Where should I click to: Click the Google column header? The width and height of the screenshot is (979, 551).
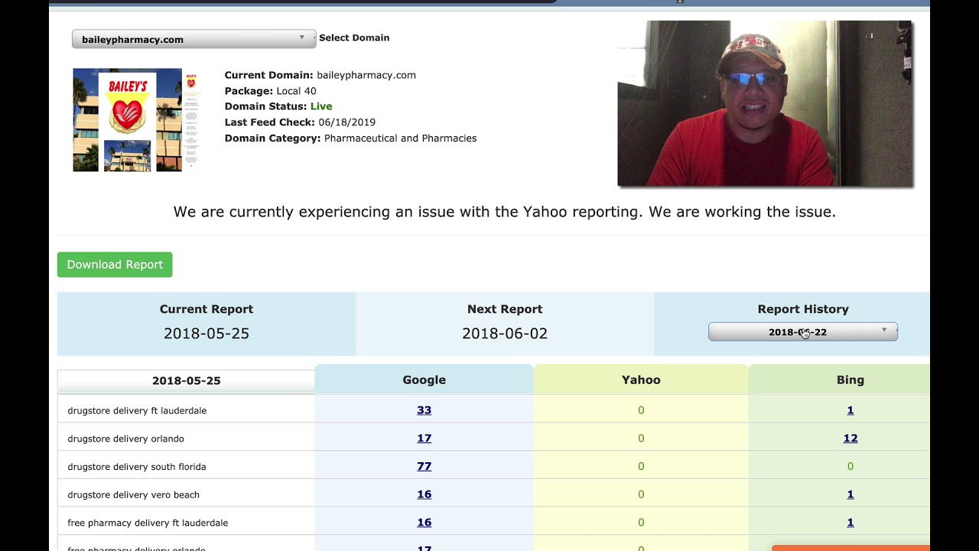pos(424,380)
